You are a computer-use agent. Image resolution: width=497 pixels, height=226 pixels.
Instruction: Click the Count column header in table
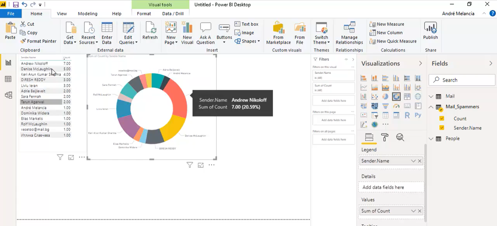pos(67,58)
